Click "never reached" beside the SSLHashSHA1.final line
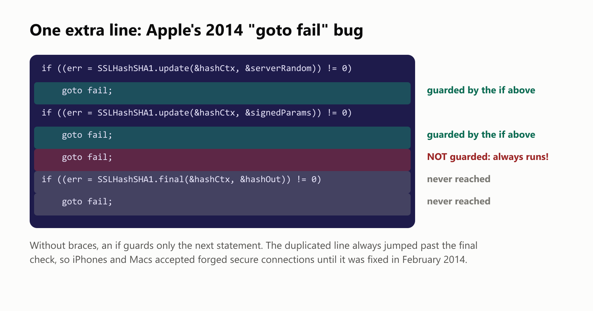 point(458,179)
